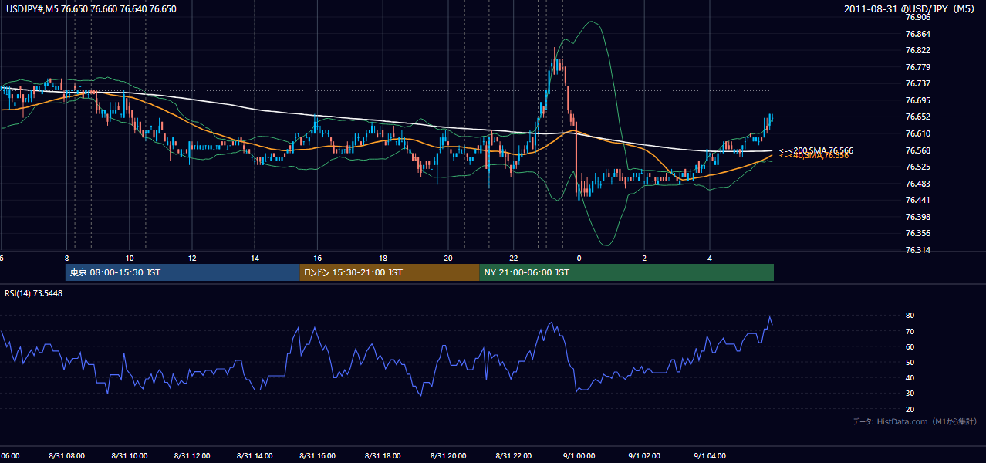Click the 9/1 00:00 time axis label
This screenshot has width=986, height=463.
click(579, 456)
